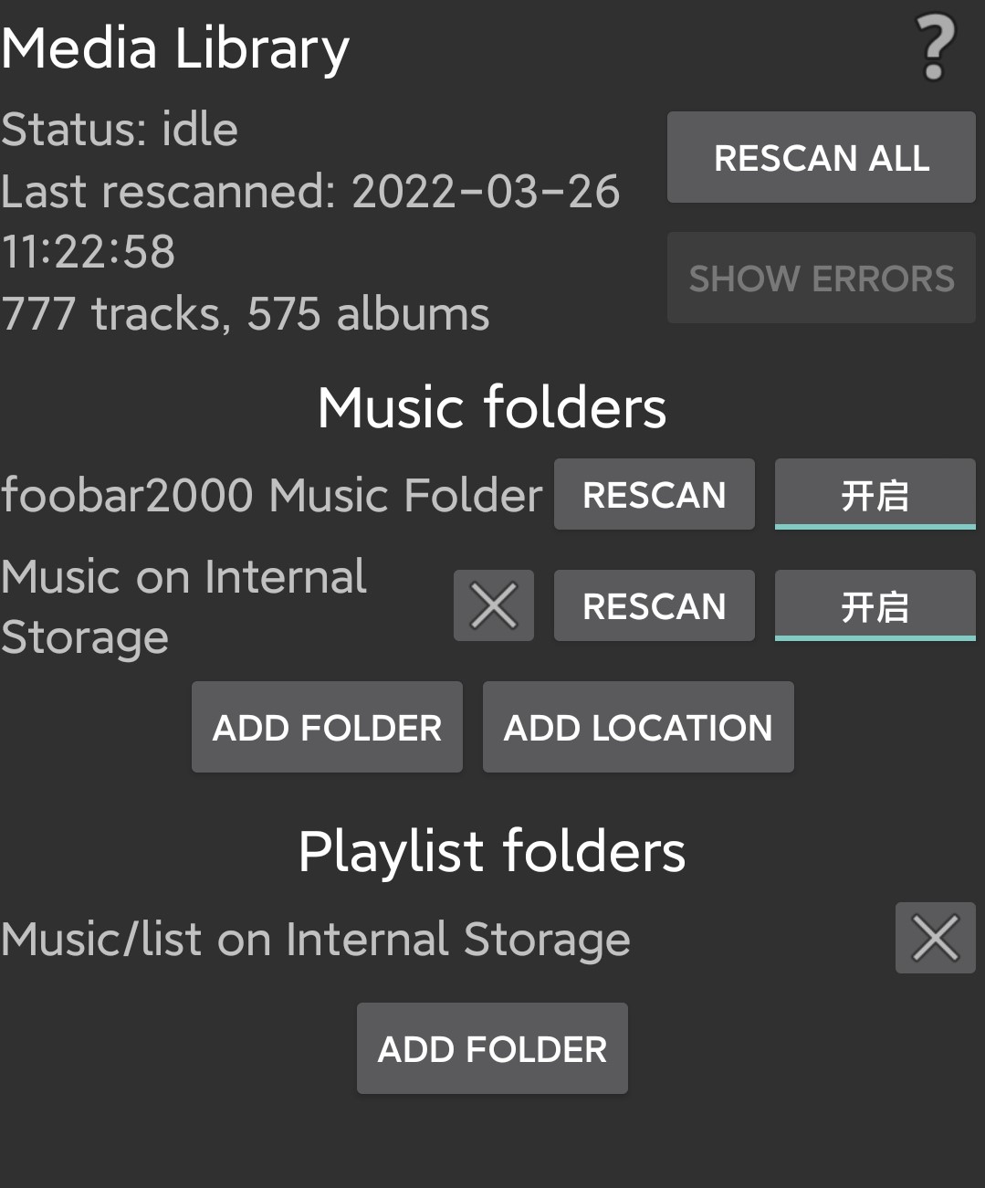Add folder under Playlist folders
This screenshot has height=1188, width=985.
(x=492, y=1048)
